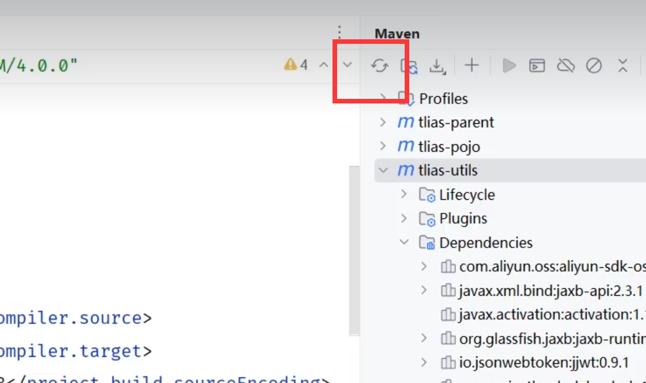Download sources and documentation for Maven
The height and width of the screenshot is (383, 646).
click(437, 65)
